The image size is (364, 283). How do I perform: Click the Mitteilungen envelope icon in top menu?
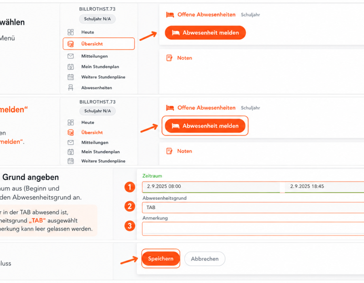(x=70, y=56)
